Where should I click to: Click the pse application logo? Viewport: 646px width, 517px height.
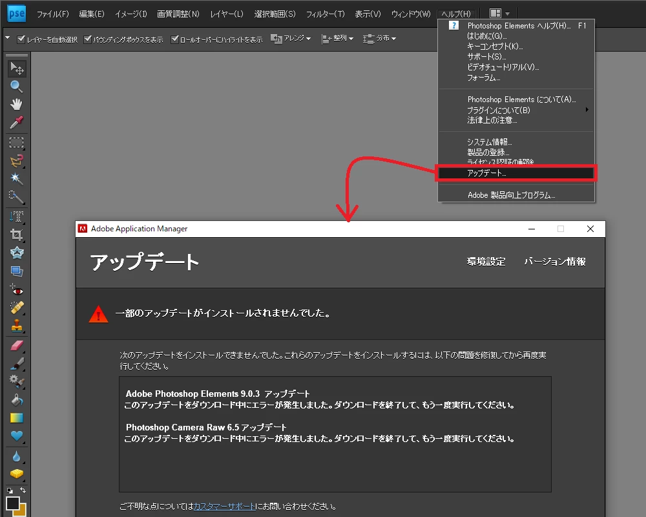[x=17, y=14]
